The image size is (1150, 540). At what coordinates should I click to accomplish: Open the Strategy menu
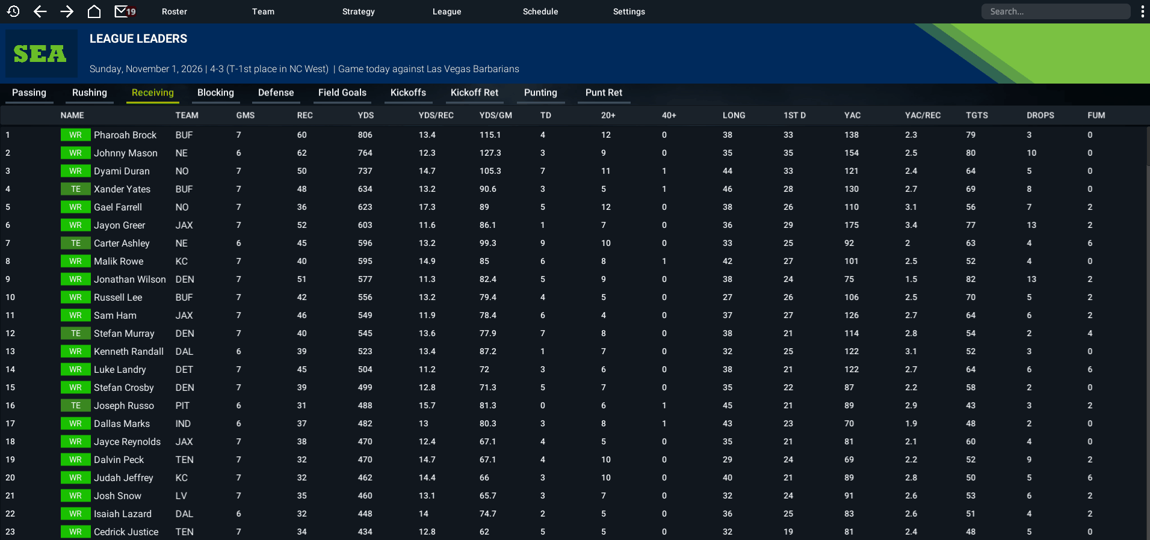359,11
